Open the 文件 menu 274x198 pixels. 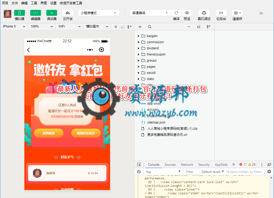15,3
